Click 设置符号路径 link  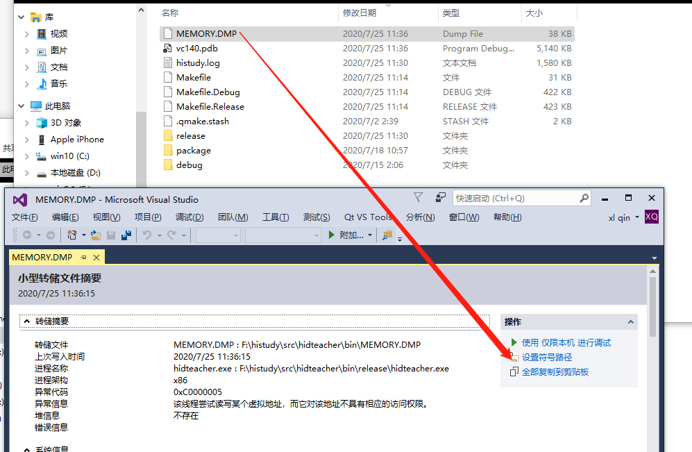click(547, 358)
